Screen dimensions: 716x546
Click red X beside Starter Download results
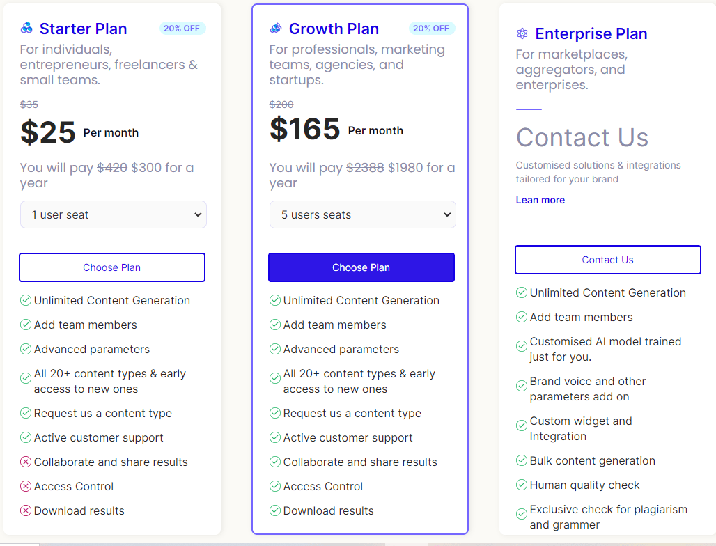pyautogui.click(x=26, y=510)
